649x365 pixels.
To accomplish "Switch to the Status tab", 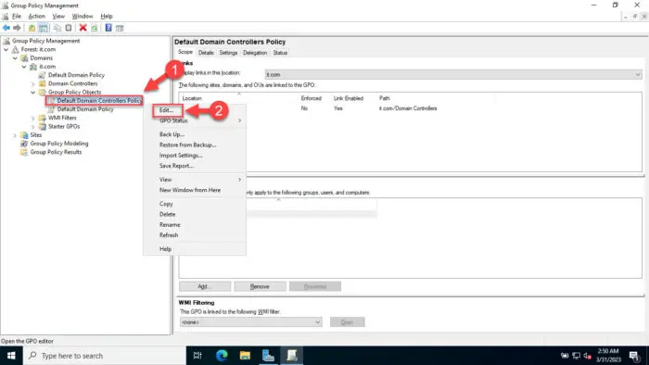I will coord(280,53).
